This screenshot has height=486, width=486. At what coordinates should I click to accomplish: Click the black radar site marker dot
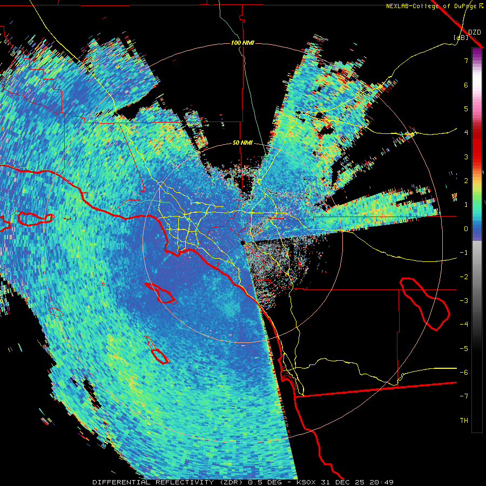(242, 242)
